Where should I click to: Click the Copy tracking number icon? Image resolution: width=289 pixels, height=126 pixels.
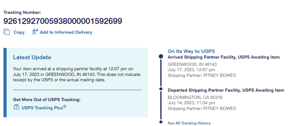click(7, 32)
